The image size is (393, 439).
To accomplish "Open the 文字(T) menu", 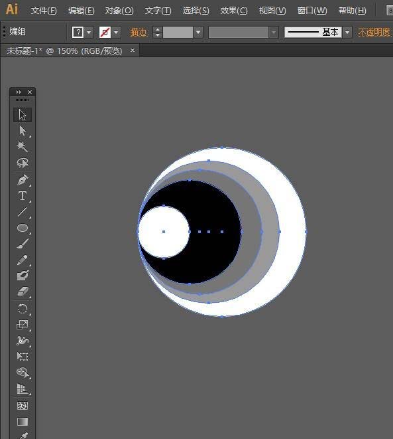I will coord(158,11).
